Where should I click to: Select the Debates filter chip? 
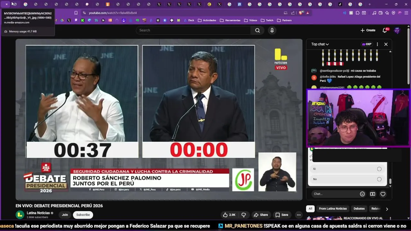pos(359,209)
